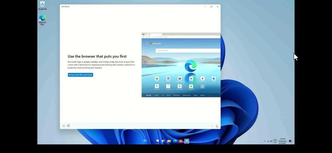Open volume control in system tray
Image resolution: width=332 pixels, height=153 pixels.
[x=271, y=141]
